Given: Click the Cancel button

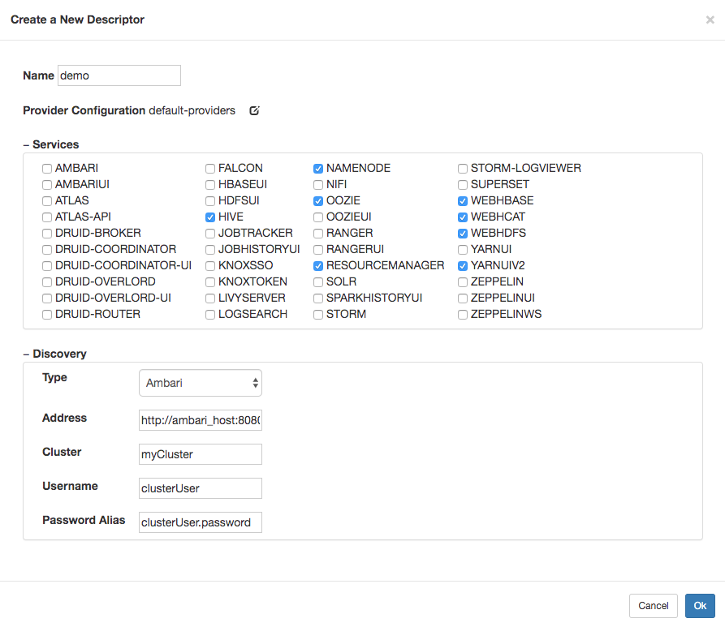Looking at the screenshot, I should click(x=653, y=605).
